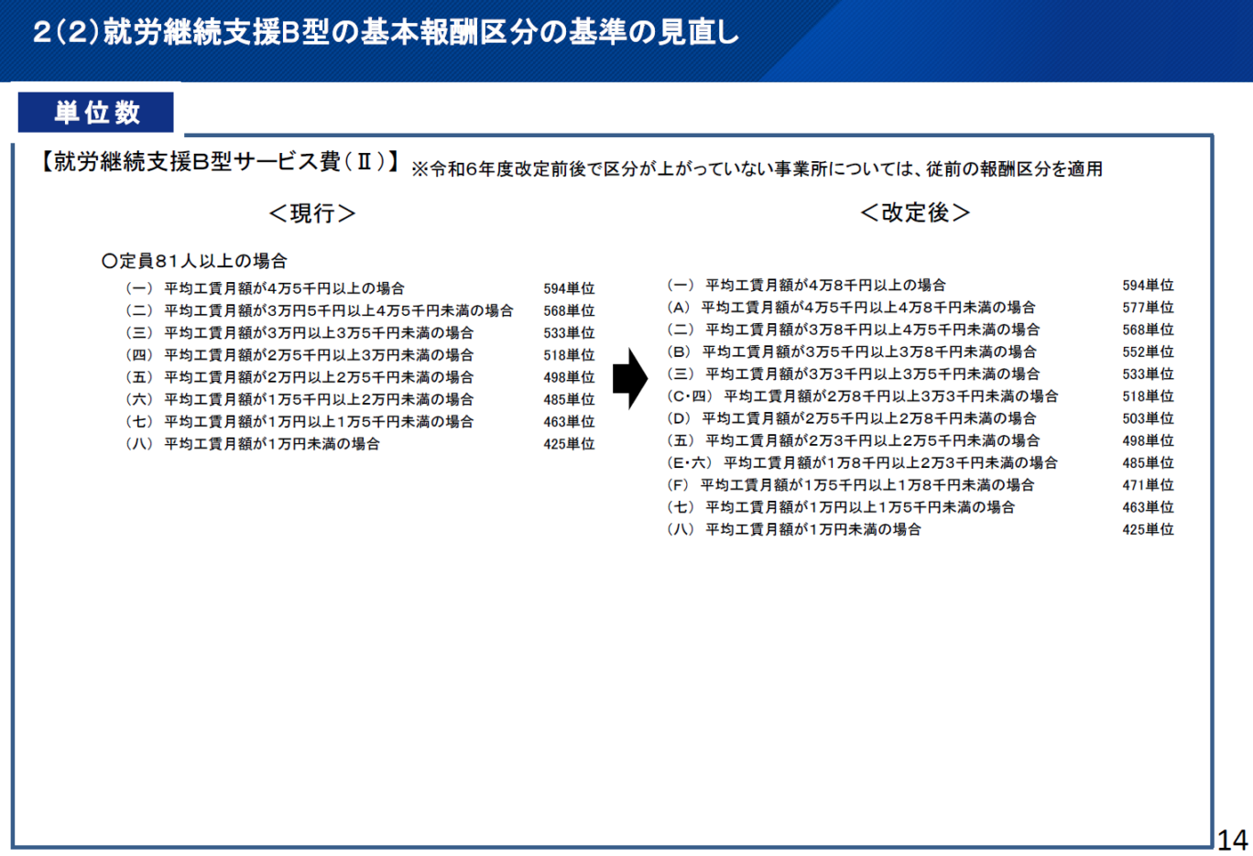Click the 現行 row (八) 1万円未満の場合
The width and height of the screenshot is (1253, 856).
[253, 444]
